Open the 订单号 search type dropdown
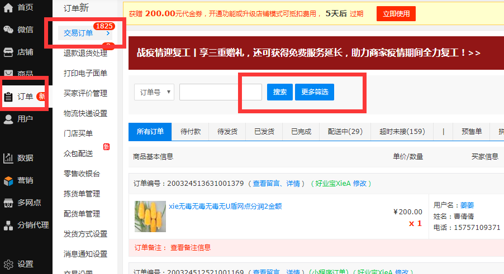Image resolution: width=504 pixels, height=274 pixels. pyautogui.click(x=154, y=92)
